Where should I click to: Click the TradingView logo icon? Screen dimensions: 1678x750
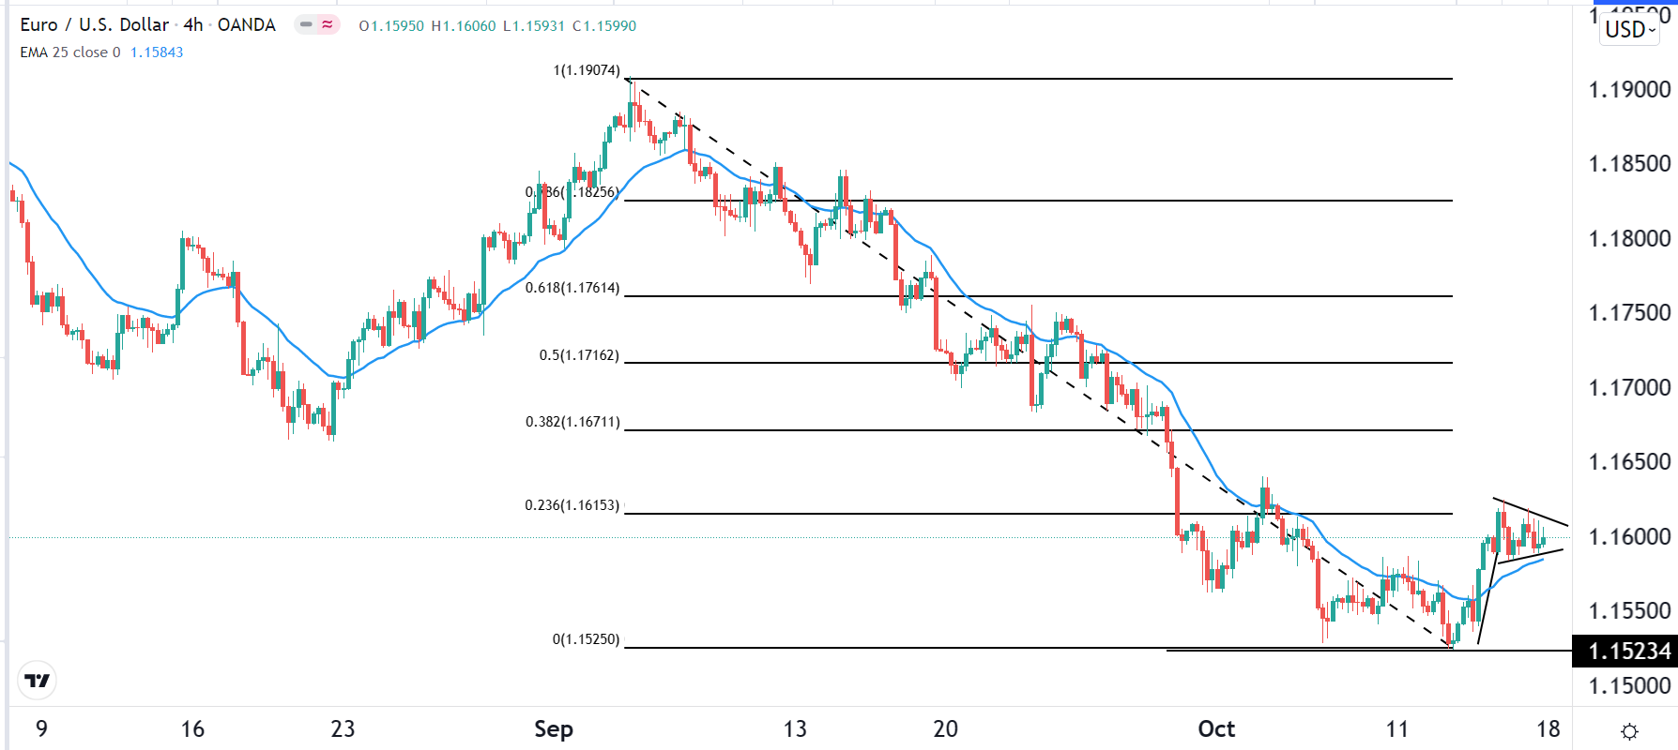pos(38,681)
